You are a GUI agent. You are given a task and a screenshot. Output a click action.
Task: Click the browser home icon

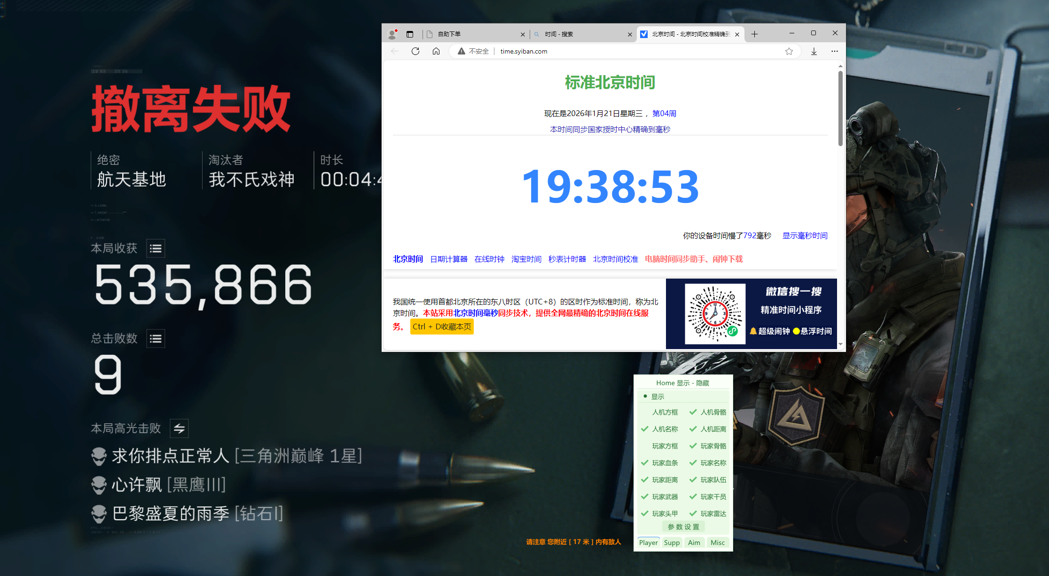pos(436,51)
